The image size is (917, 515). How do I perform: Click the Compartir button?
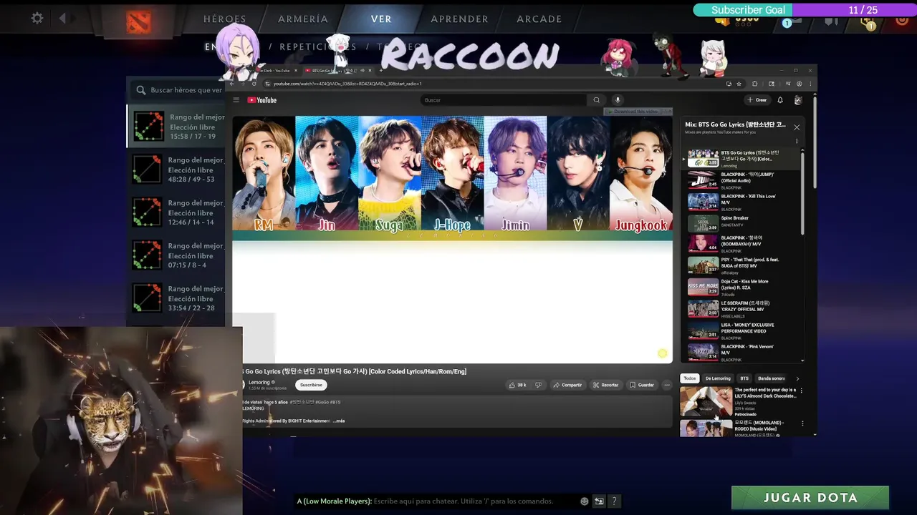(x=567, y=385)
